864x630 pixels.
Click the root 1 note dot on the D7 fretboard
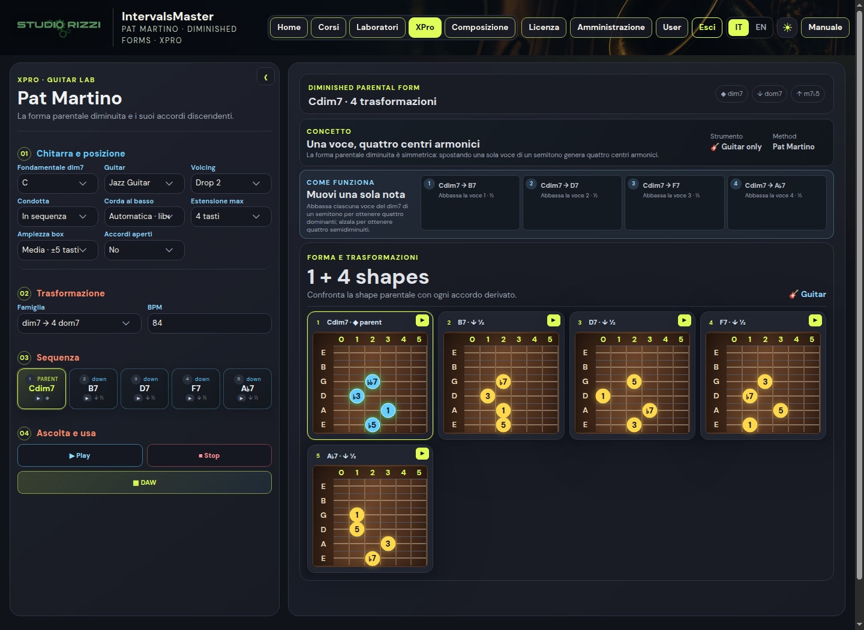(x=603, y=396)
